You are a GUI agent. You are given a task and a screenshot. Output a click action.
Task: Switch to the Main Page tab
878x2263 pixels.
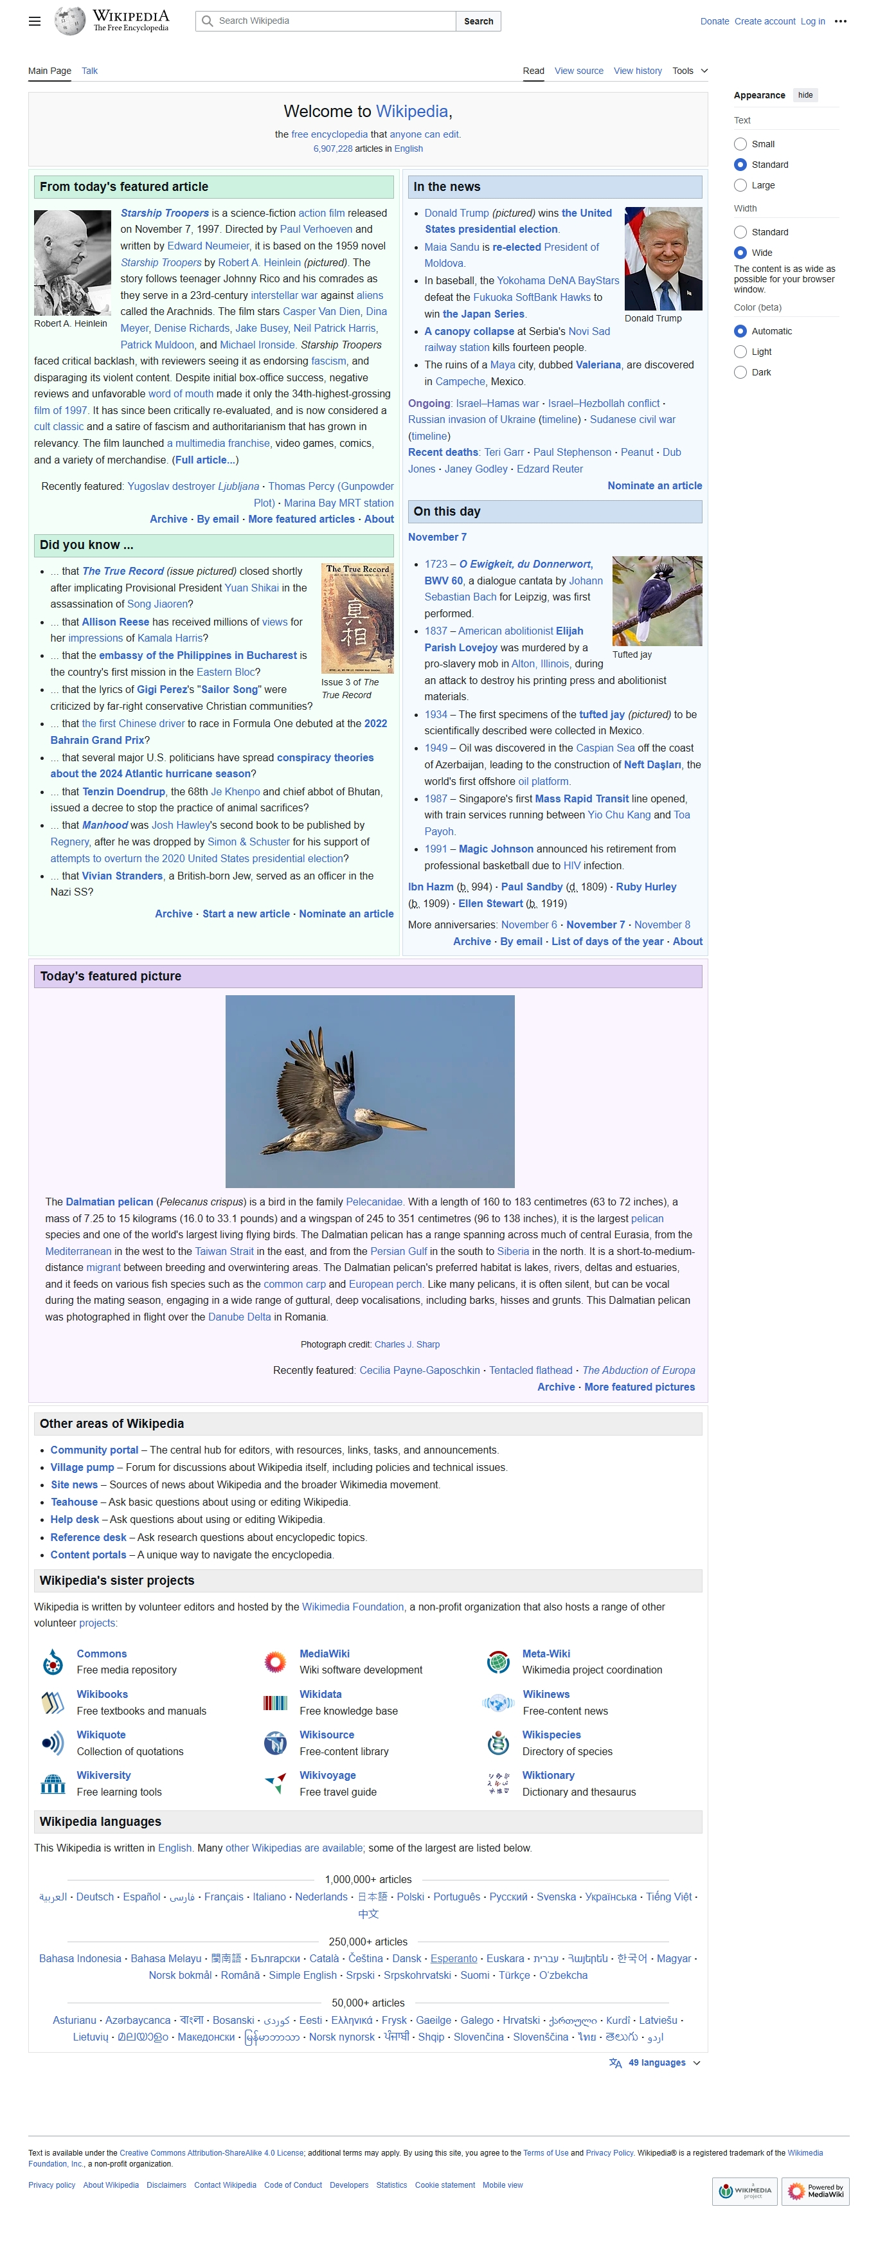click(49, 71)
